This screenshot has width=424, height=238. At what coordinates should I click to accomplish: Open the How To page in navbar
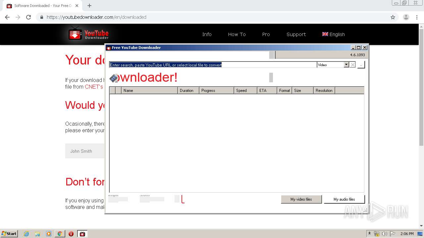(x=237, y=34)
